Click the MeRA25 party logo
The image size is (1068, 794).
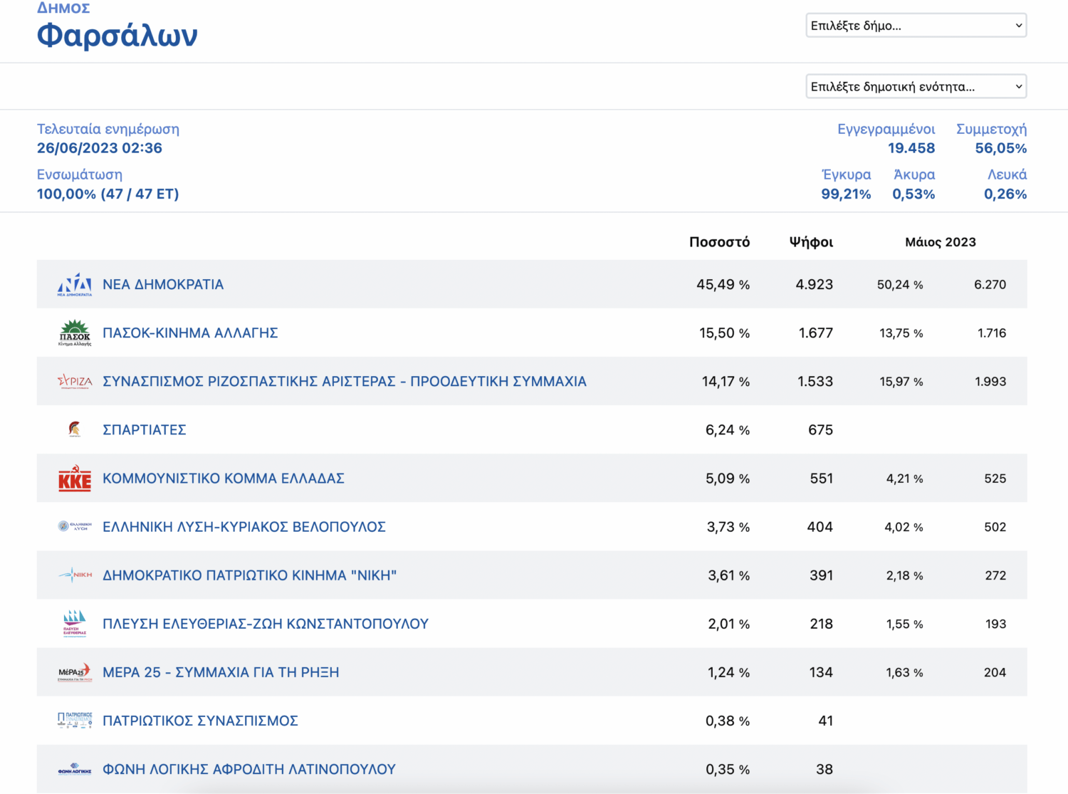click(75, 672)
